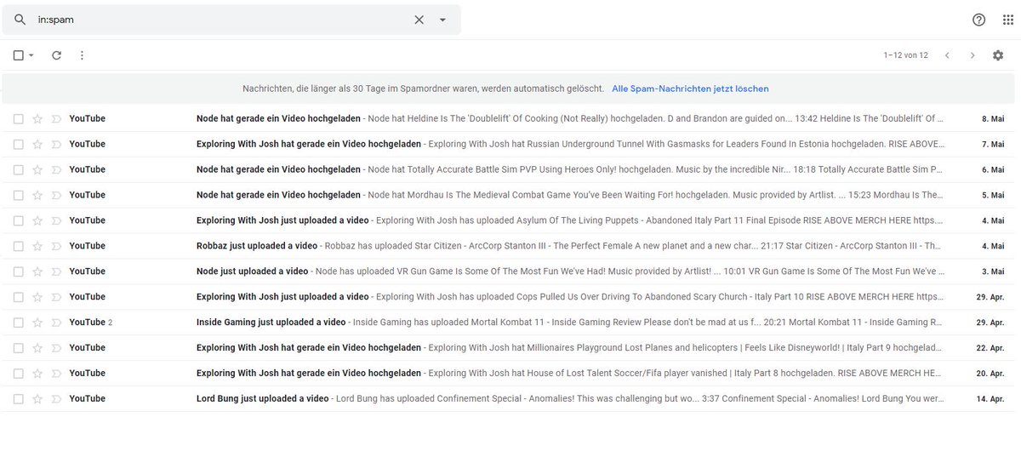This screenshot has width=1021, height=457.
Task: Mark the Mordhau email as important
Action: tap(56, 195)
